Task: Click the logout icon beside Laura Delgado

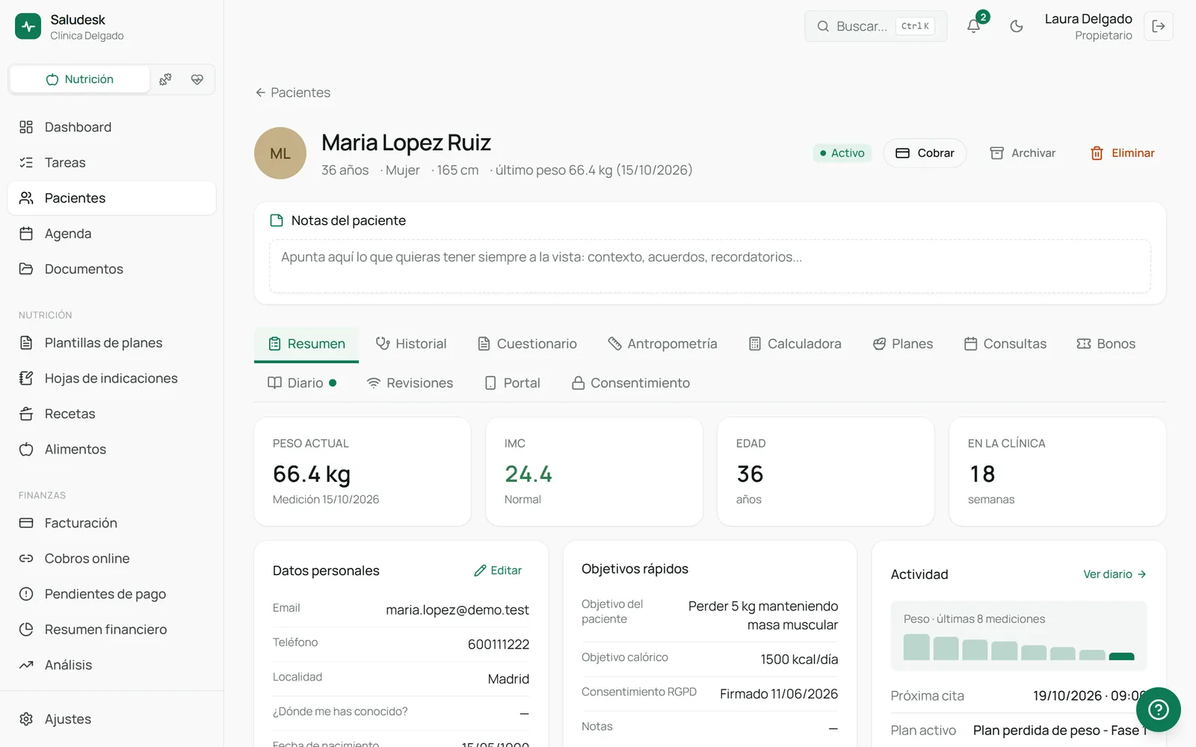Action: tap(1158, 26)
